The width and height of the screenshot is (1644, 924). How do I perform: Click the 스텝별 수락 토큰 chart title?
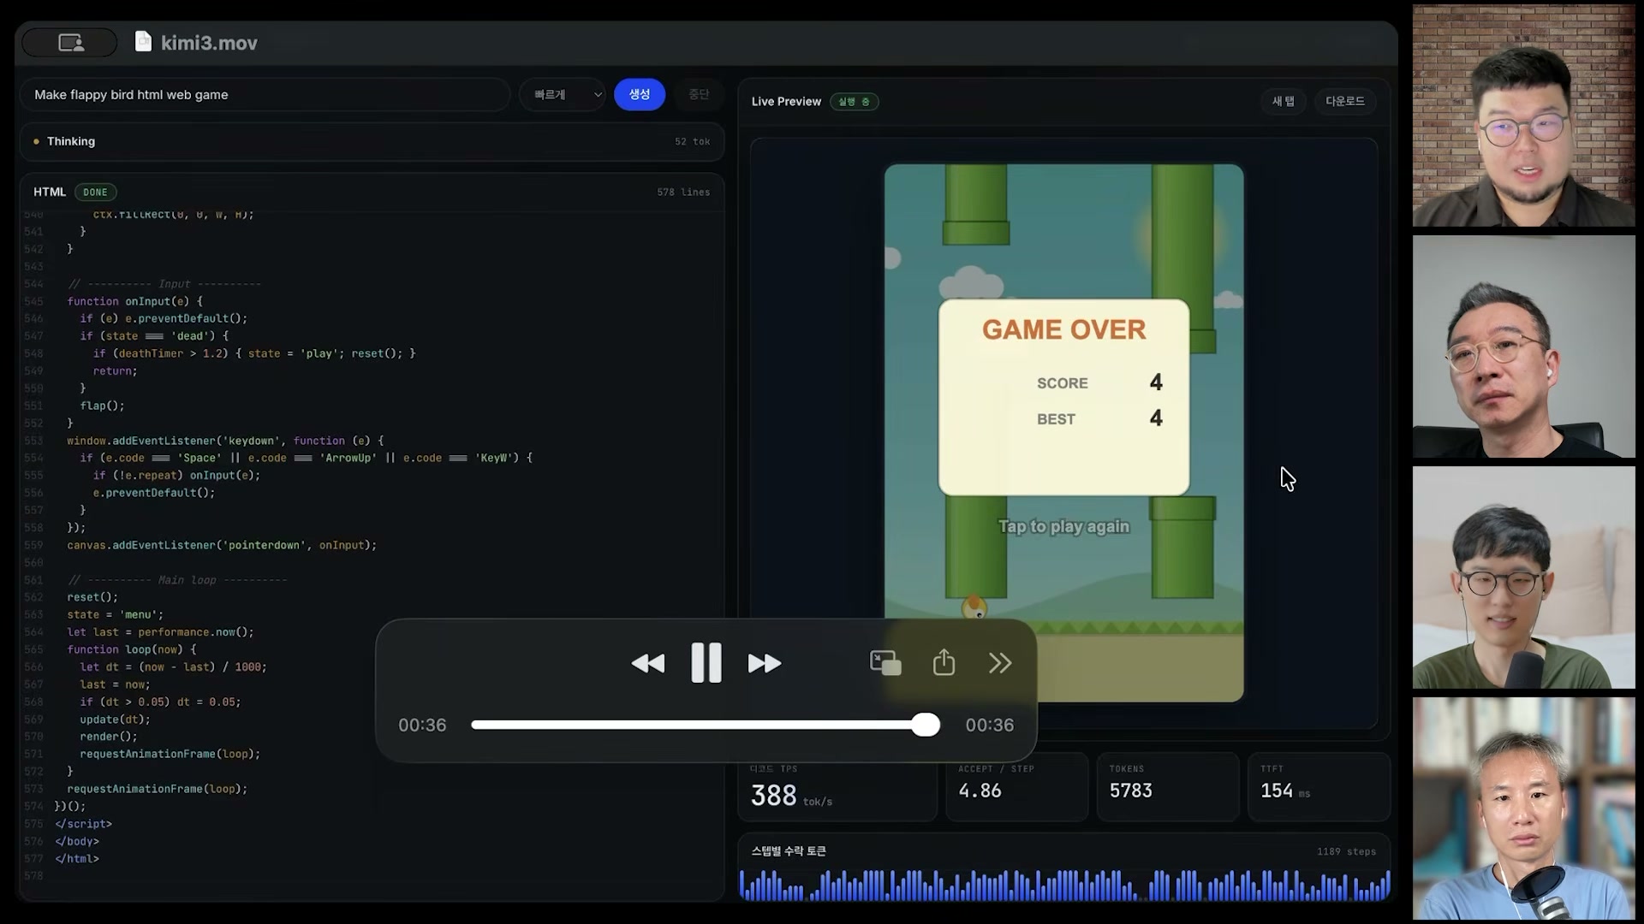click(x=789, y=851)
